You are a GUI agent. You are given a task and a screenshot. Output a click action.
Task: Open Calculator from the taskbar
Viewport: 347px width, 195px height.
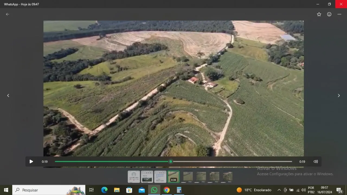pyautogui.click(x=179, y=190)
